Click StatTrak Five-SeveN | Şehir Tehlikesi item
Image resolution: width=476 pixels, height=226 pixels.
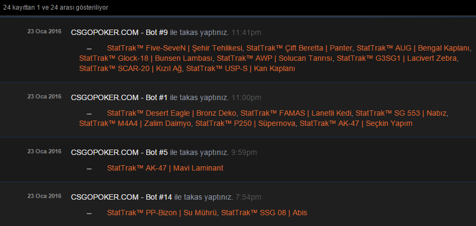pyautogui.click(x=175, y=48)
